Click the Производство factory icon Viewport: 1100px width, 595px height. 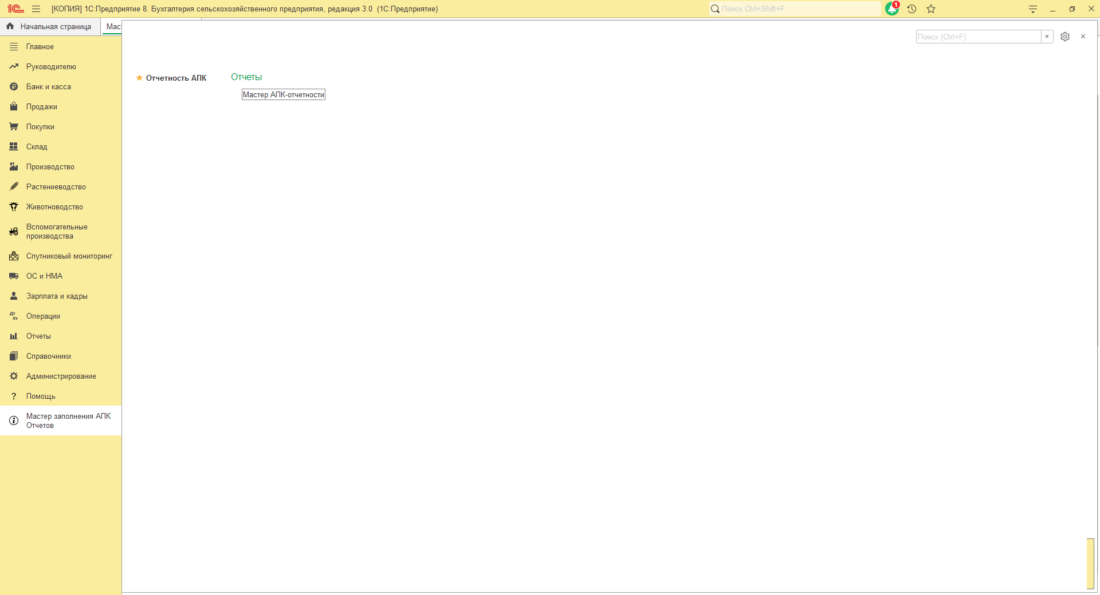14,166
